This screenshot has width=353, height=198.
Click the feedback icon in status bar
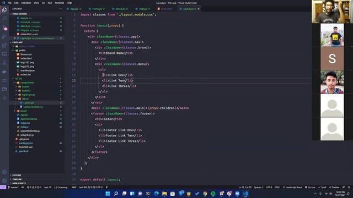pos(344,187)
